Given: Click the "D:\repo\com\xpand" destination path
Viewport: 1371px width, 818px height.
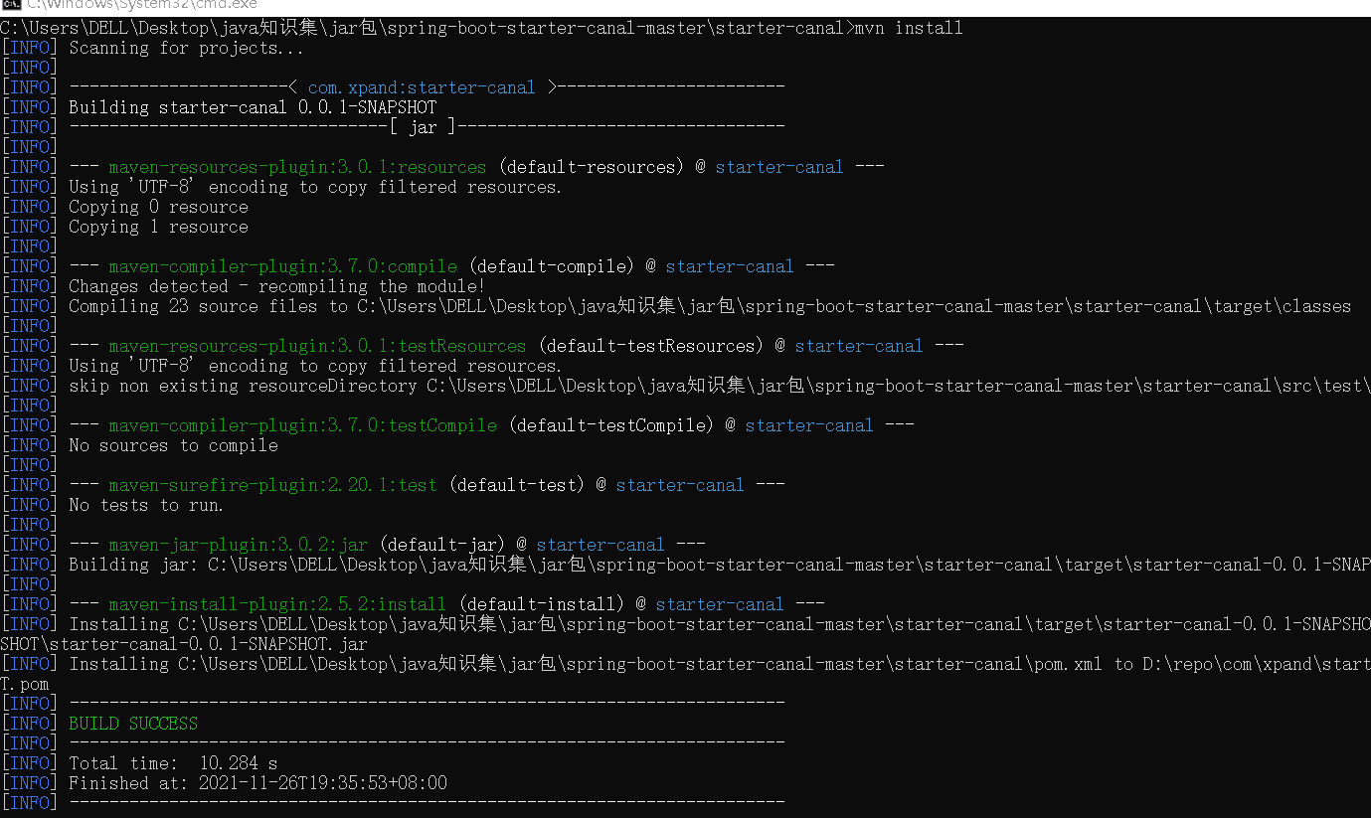Looking at the screenshot, I should [x=1230, y=664].
